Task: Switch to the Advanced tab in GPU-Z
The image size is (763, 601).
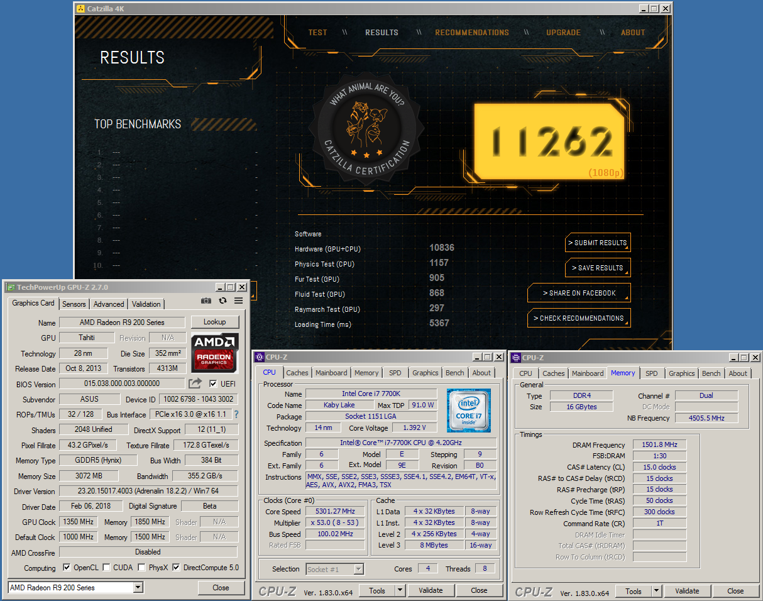Action: (x=109, y=304)
